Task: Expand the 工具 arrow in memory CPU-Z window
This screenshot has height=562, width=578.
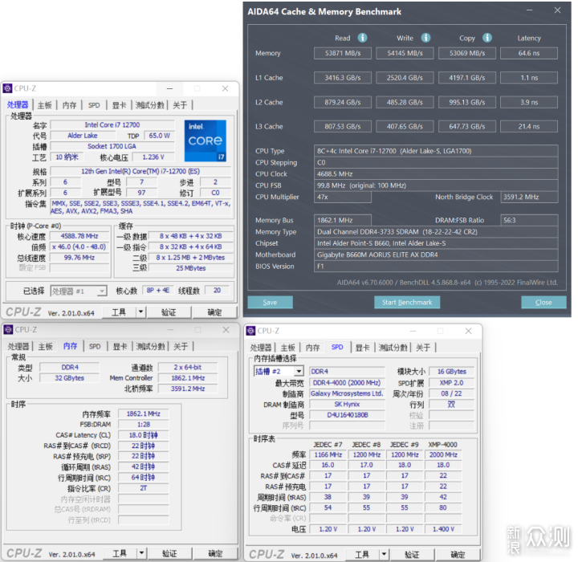Action: coord(141,553)
